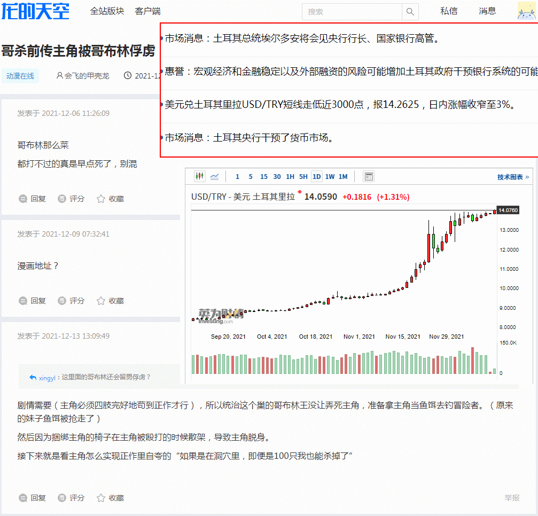Click the 哥杀前传主角被哥布林俘虏 thread title
Viewport: 538px width, 516px height.
(x=79, y=51)
